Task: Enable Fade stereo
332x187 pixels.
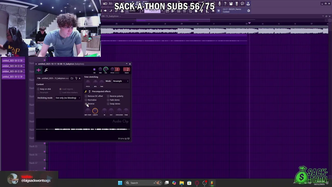Action: (113, 100)
